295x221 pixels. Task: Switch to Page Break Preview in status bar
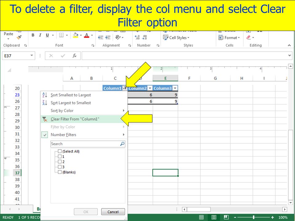pyautogui.click(x=226, y=217)
